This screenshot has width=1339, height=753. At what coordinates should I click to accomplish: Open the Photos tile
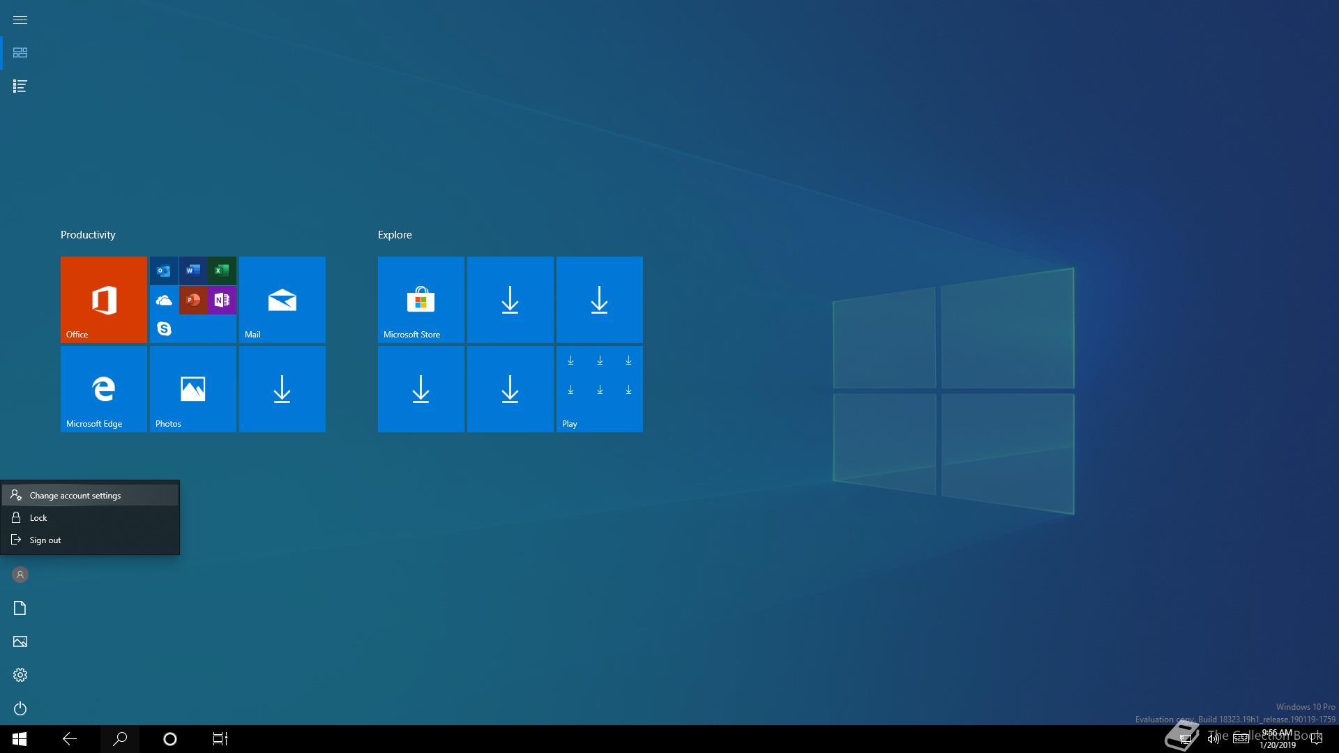tap(193, 389)
